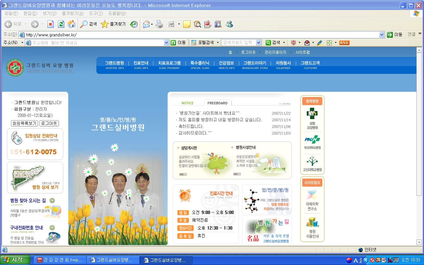Click the Refresh page icon
Screen dimensions: 424x265
point(61,24)
